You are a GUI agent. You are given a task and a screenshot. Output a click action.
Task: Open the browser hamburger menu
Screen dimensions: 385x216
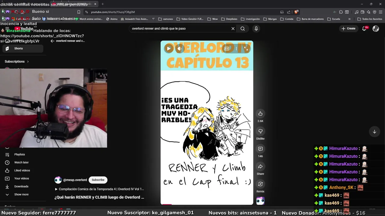pyautogui.click(x=380, y=12)
